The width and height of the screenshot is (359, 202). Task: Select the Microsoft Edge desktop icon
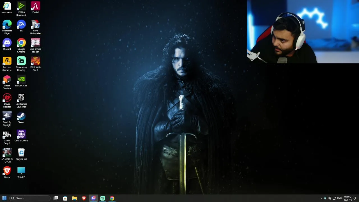[7, 27]
